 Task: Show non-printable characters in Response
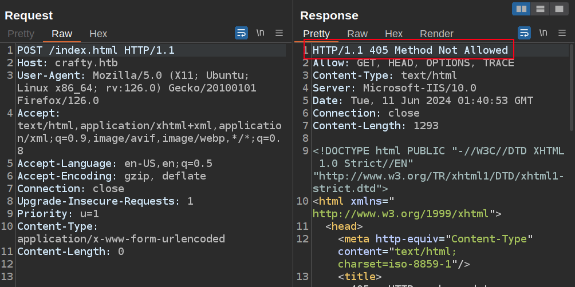tap(543, 33)
